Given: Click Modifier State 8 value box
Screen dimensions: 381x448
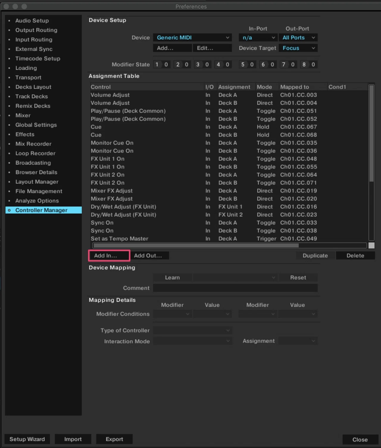Looking at the screenshot, I should pyautogui.click(x=313, y=64).
